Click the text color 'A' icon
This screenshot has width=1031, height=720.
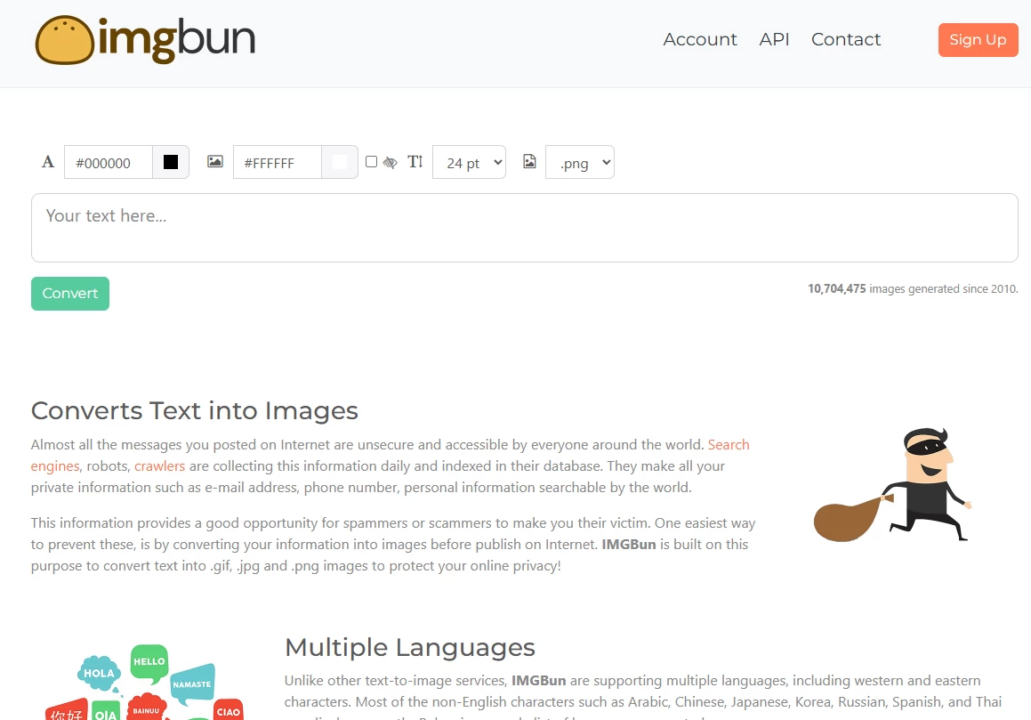48,162
